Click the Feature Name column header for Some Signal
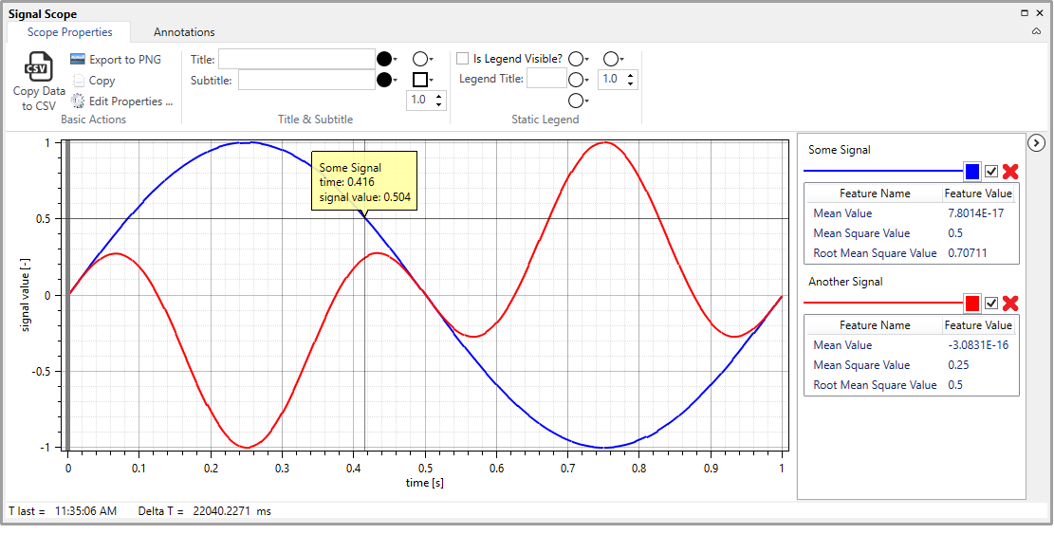1054x553 pixels. coord(875,194)
